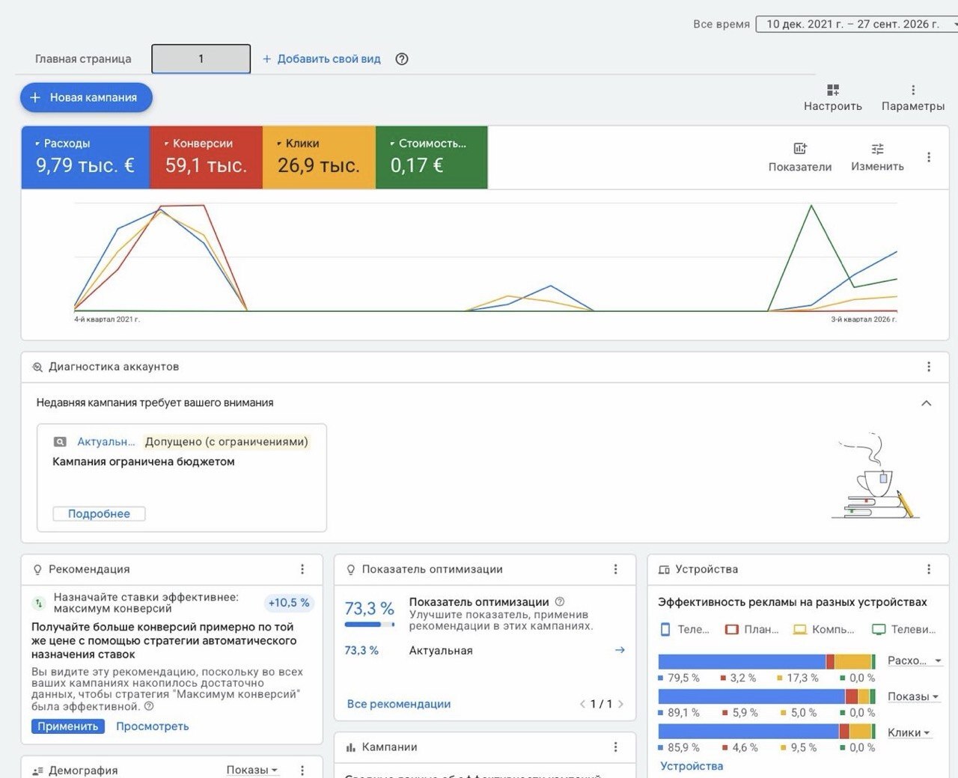
Task: Click Добавить свой вид
Action: click(322, 59)
